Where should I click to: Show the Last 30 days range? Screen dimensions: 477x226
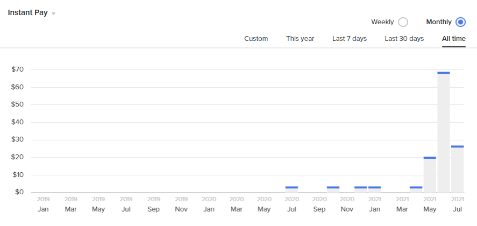click(404, 39)
